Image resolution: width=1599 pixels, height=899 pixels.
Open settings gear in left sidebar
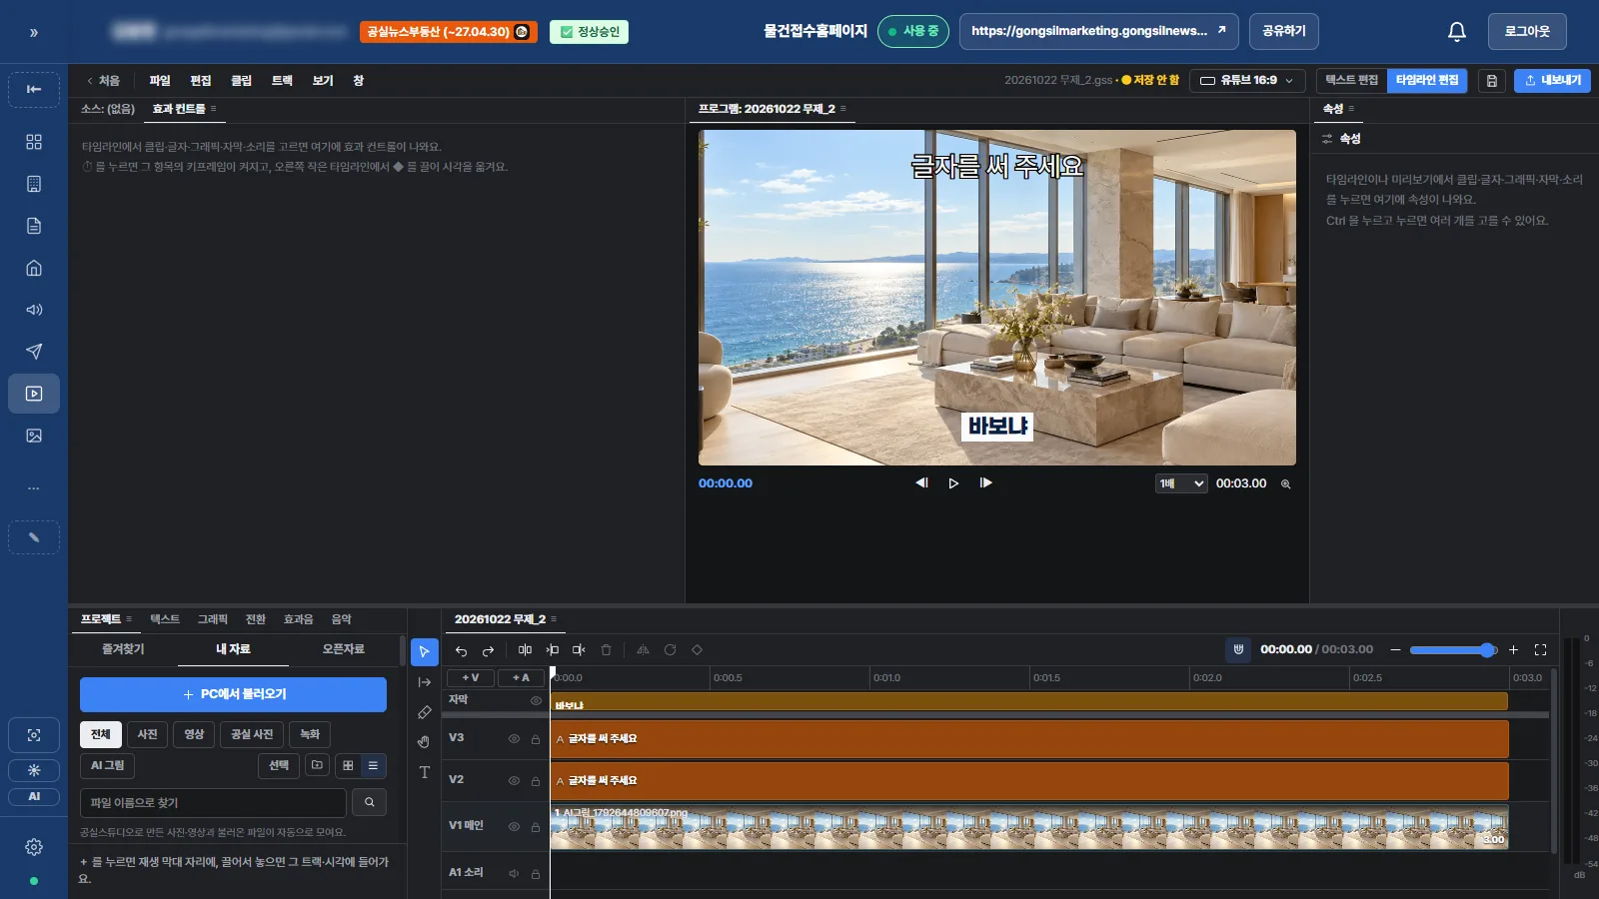34,847
